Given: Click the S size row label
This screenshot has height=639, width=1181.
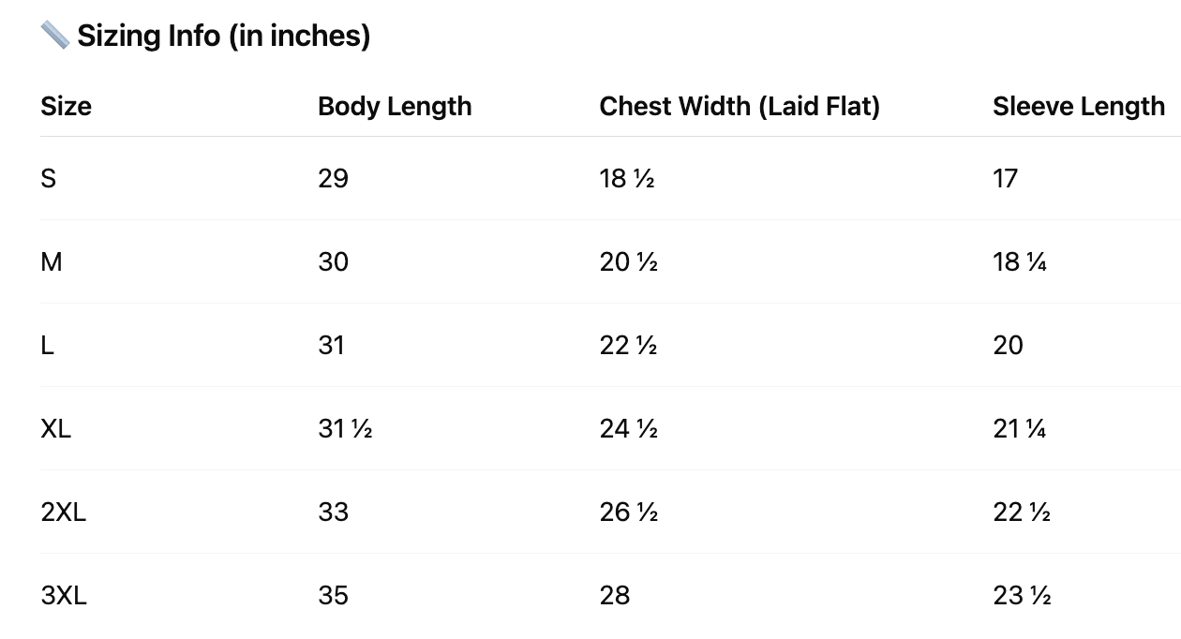Looking at the screenshot, I should click(49, 179).
